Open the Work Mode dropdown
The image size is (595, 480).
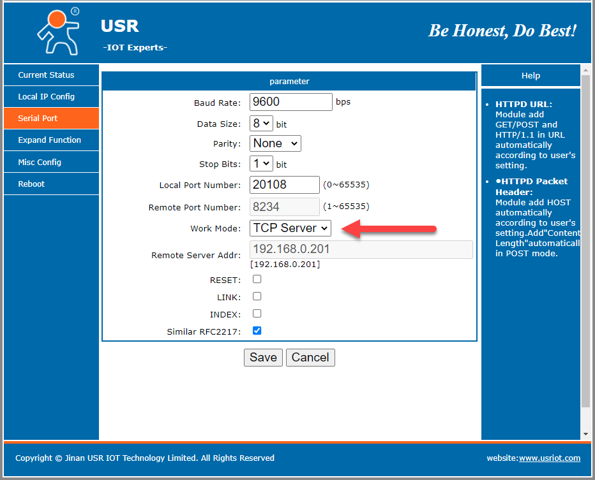click(x=290, y=228)
